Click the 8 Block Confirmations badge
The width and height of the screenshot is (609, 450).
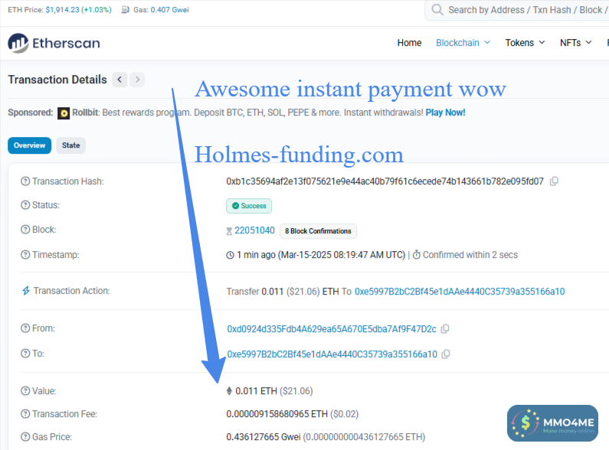click(x=318, y=231)
